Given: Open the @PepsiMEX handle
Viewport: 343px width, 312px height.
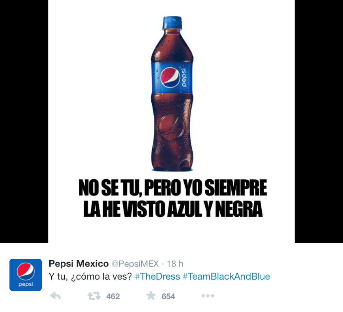Looking at the screenshot, I should (x=135, y=264).
